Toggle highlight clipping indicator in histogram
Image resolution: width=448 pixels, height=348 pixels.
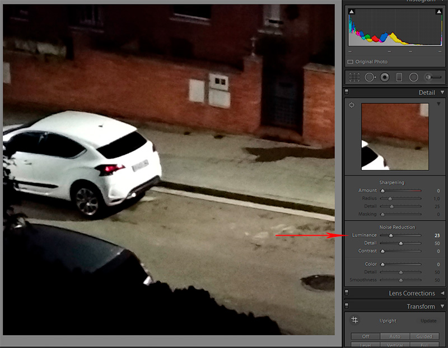(438, 12)
